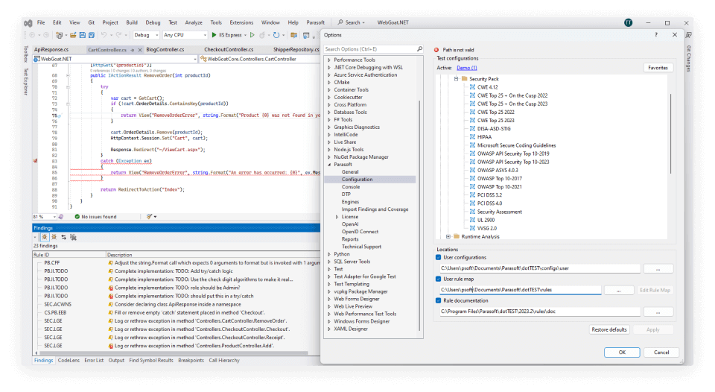This screenshot has width=715, height=392.
Task: Open the Any CPU platform dropdown
Action: click(185, 35)
